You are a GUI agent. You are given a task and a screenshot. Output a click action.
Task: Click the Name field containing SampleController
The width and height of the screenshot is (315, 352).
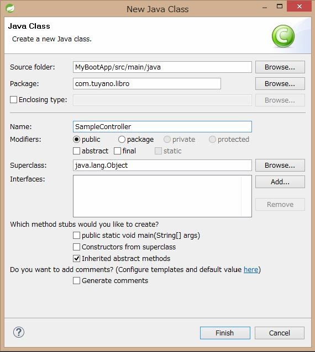pyautogui.click(x=162, y=126)
